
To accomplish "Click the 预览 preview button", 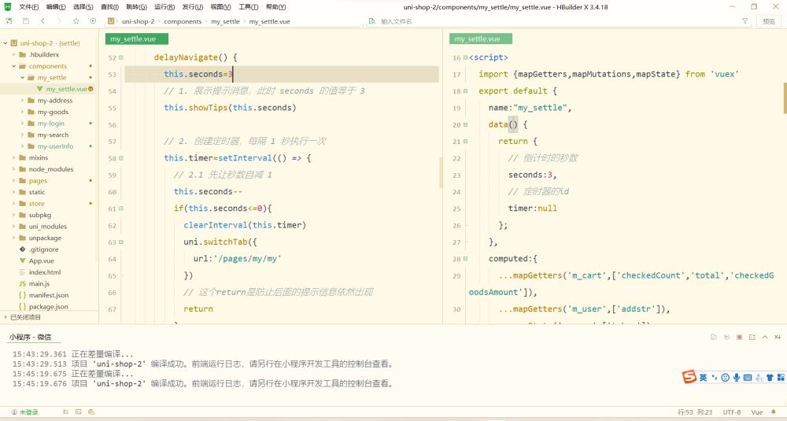I will click(768, 21).
